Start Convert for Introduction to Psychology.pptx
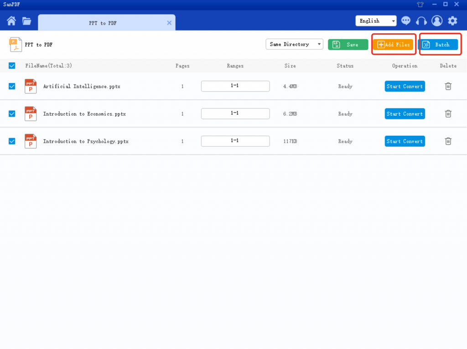This screenshot has width=467, height=349. [405, 141]
